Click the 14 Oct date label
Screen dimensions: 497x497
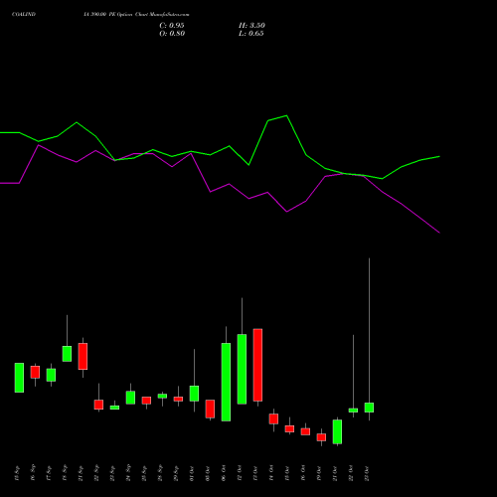point(271,472)
